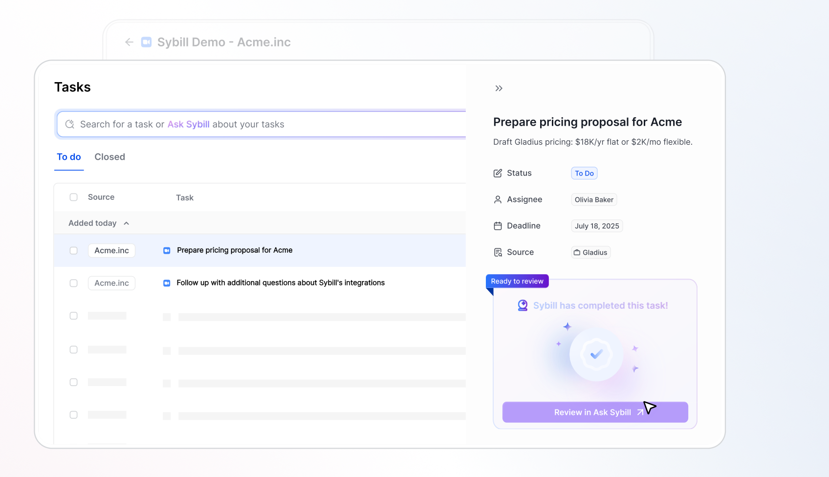Click the Draft Gladius pricing description text
829x477 pixels.
point(593,142)
